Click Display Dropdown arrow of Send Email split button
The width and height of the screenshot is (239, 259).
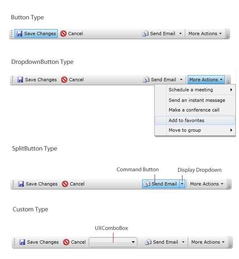tap(182, 184)
